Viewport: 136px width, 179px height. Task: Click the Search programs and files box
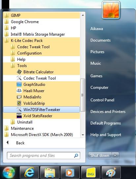44,156
